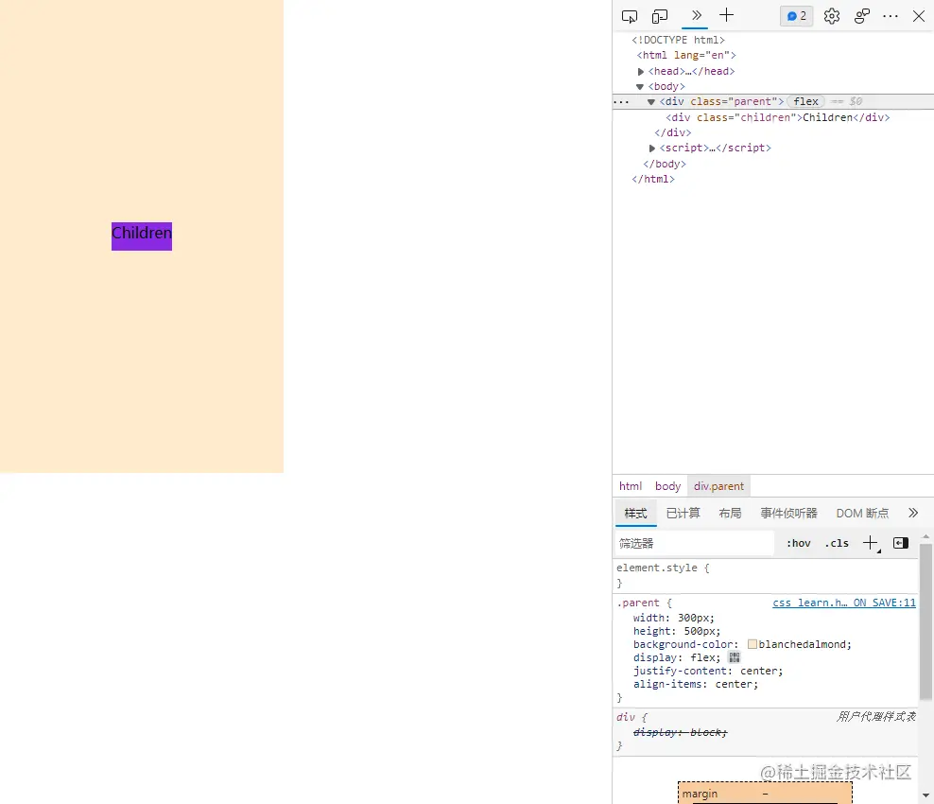Viewport: 934px width, 804px height.
Task: Click the purple Children box in page
Action: (142, 236)
